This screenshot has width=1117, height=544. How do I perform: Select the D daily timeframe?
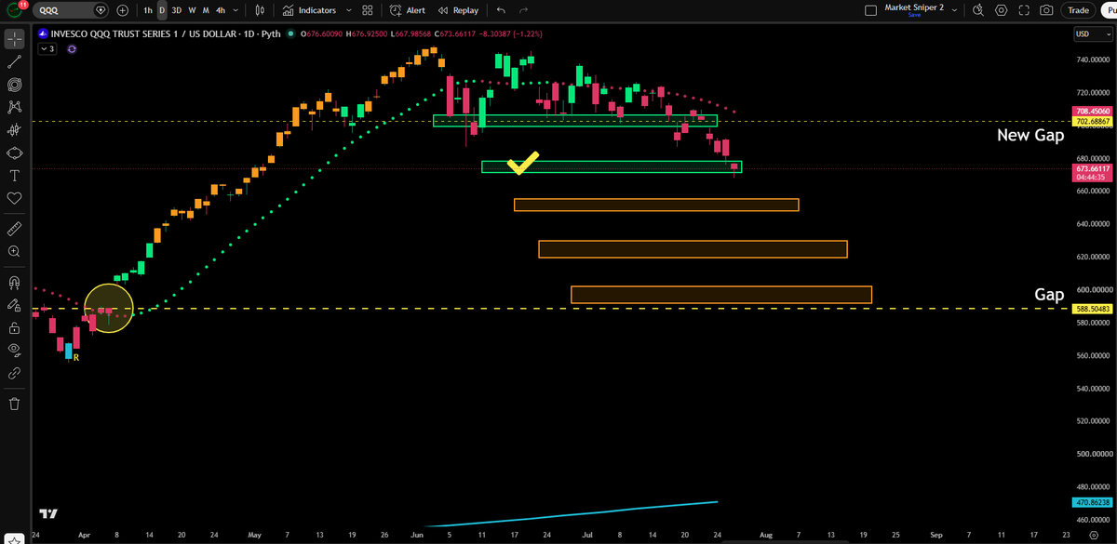coord(162,10)
